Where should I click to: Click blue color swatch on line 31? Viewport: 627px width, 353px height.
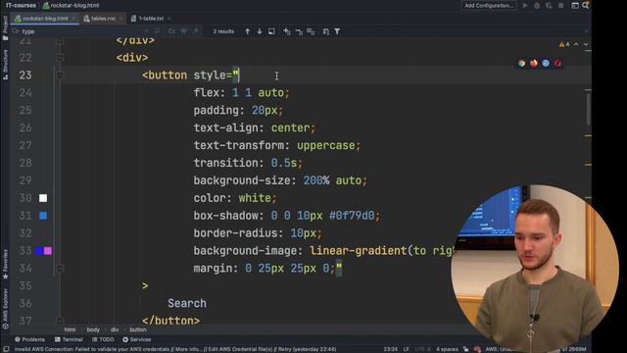coord(43,216)
